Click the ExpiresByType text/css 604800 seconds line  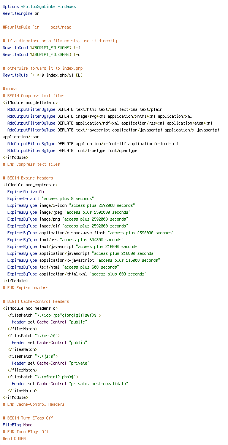point(65,240)
